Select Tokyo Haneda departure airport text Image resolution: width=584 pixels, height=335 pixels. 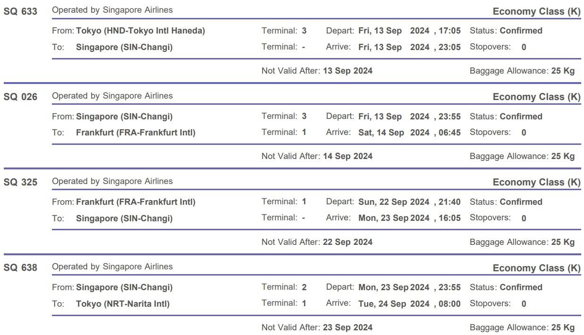point(140,31)
